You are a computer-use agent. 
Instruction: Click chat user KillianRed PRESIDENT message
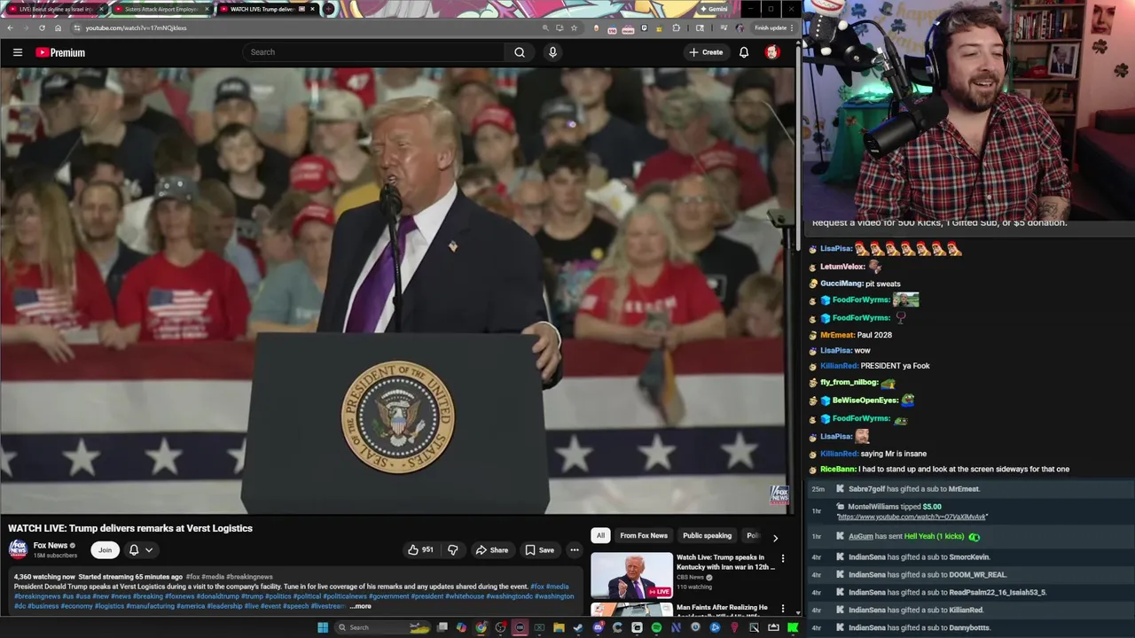875,365
